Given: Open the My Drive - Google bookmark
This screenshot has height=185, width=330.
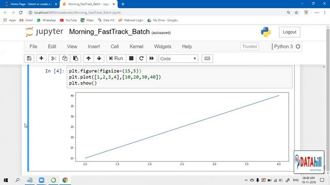Looking at the screenshot, I should (x=163, y=20).
